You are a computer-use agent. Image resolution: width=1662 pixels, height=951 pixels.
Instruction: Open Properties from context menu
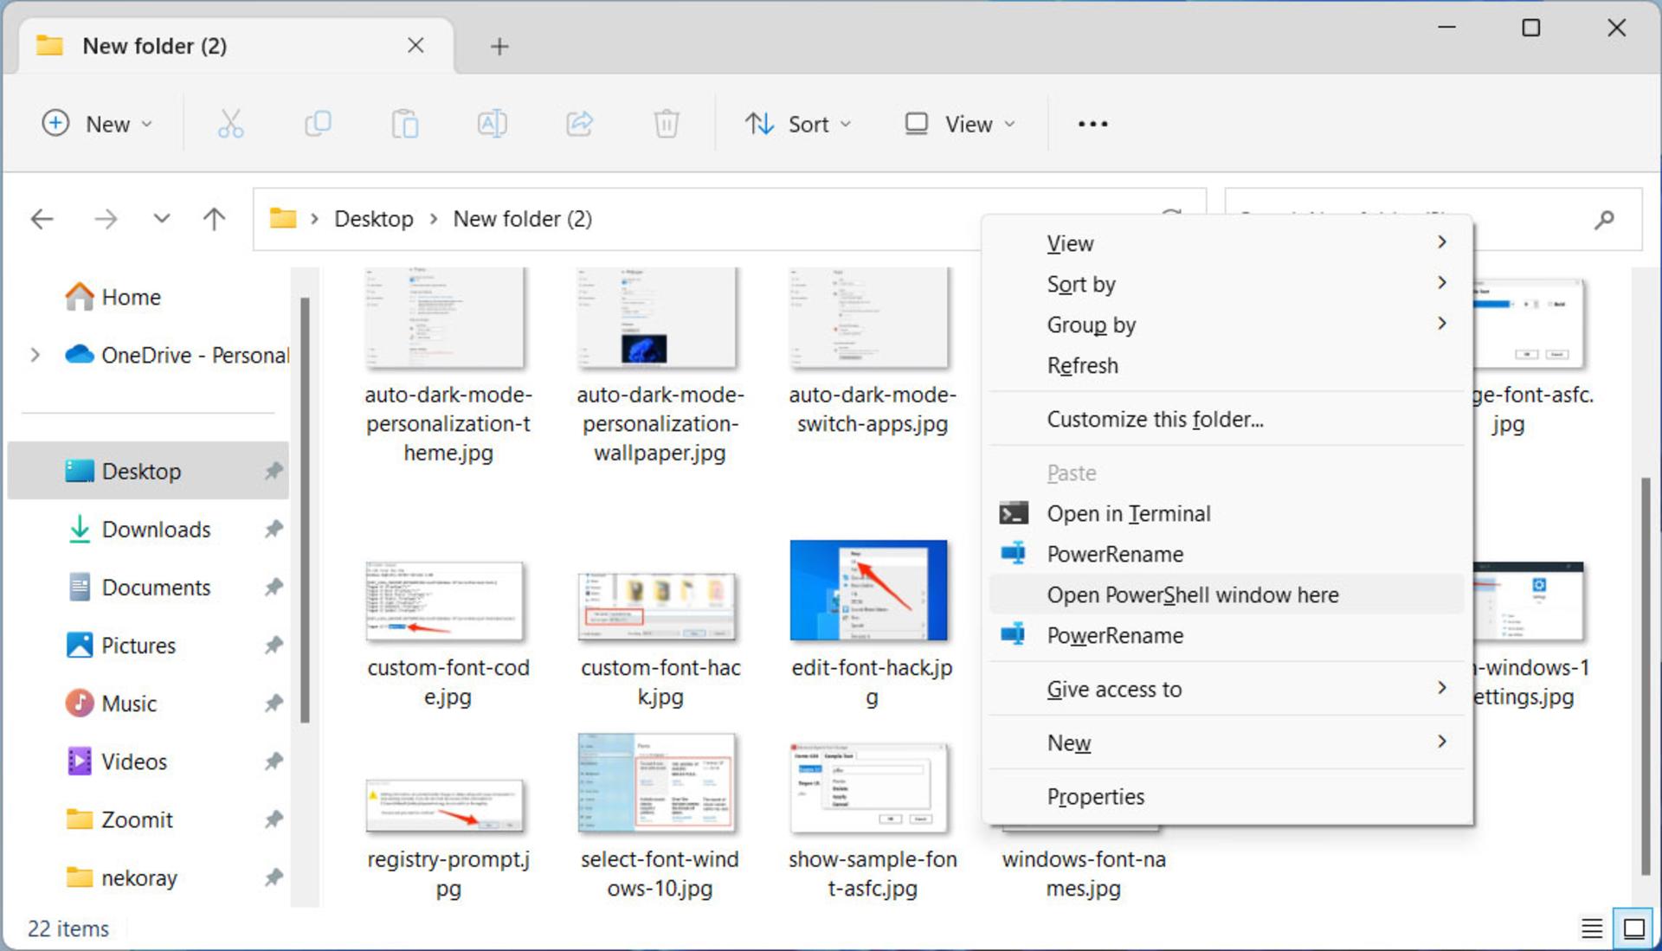tap(1227, 796)
